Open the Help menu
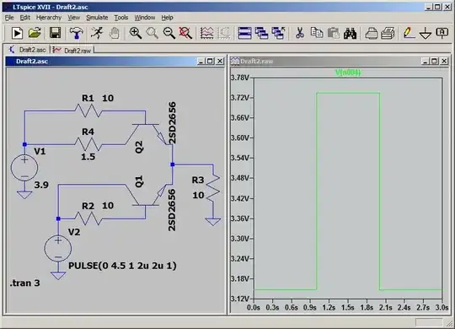455x329 pixels. tap(167, 18)
